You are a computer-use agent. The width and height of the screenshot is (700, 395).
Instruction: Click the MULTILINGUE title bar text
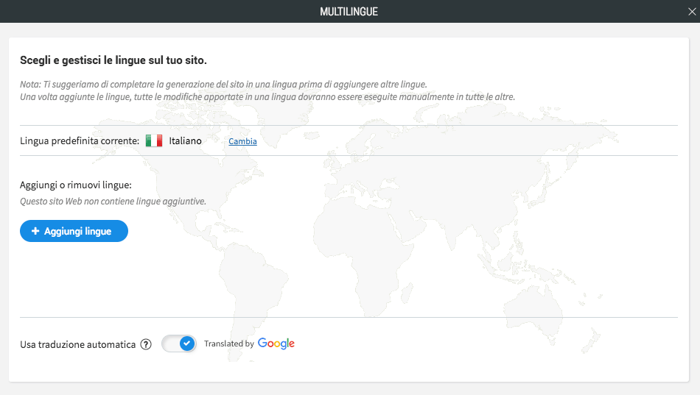[349, 12]
